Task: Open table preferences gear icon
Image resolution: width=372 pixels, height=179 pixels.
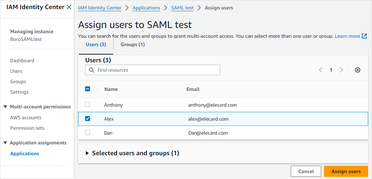Action: click(x=357, y=70)
